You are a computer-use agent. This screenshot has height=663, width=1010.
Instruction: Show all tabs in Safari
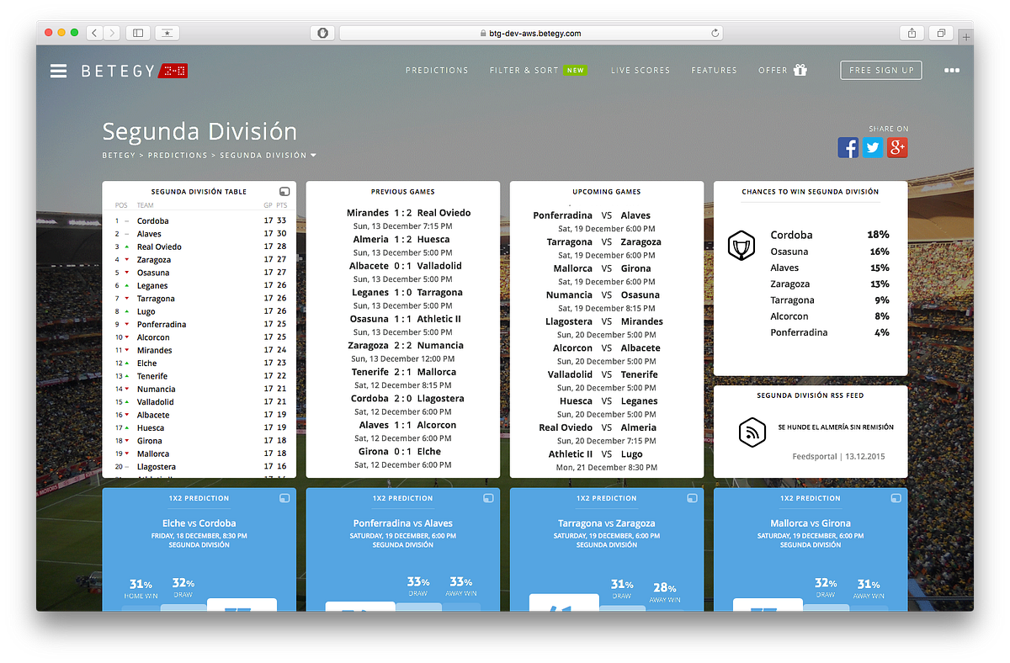[941, 33]
